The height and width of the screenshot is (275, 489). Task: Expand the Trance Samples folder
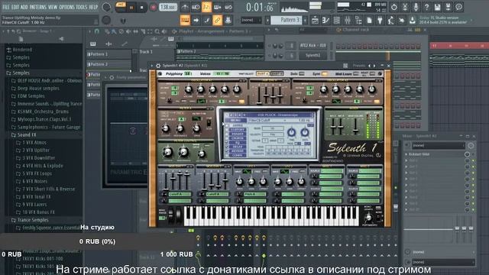(32, 220)
